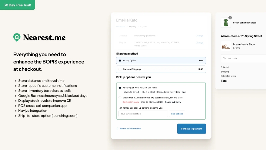Open the Information breadcrumb step
This screenshot has height=150, width=266.
point(120,27)
